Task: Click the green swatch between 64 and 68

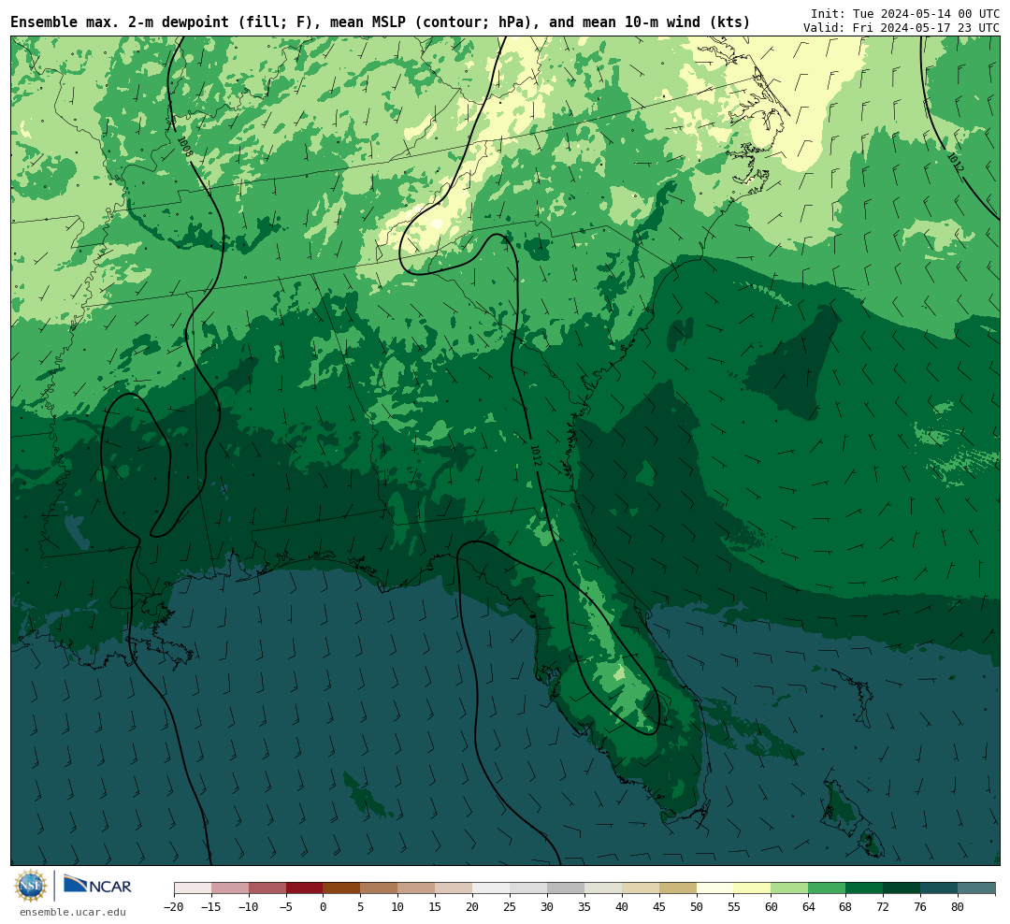Action: [828, 888]
